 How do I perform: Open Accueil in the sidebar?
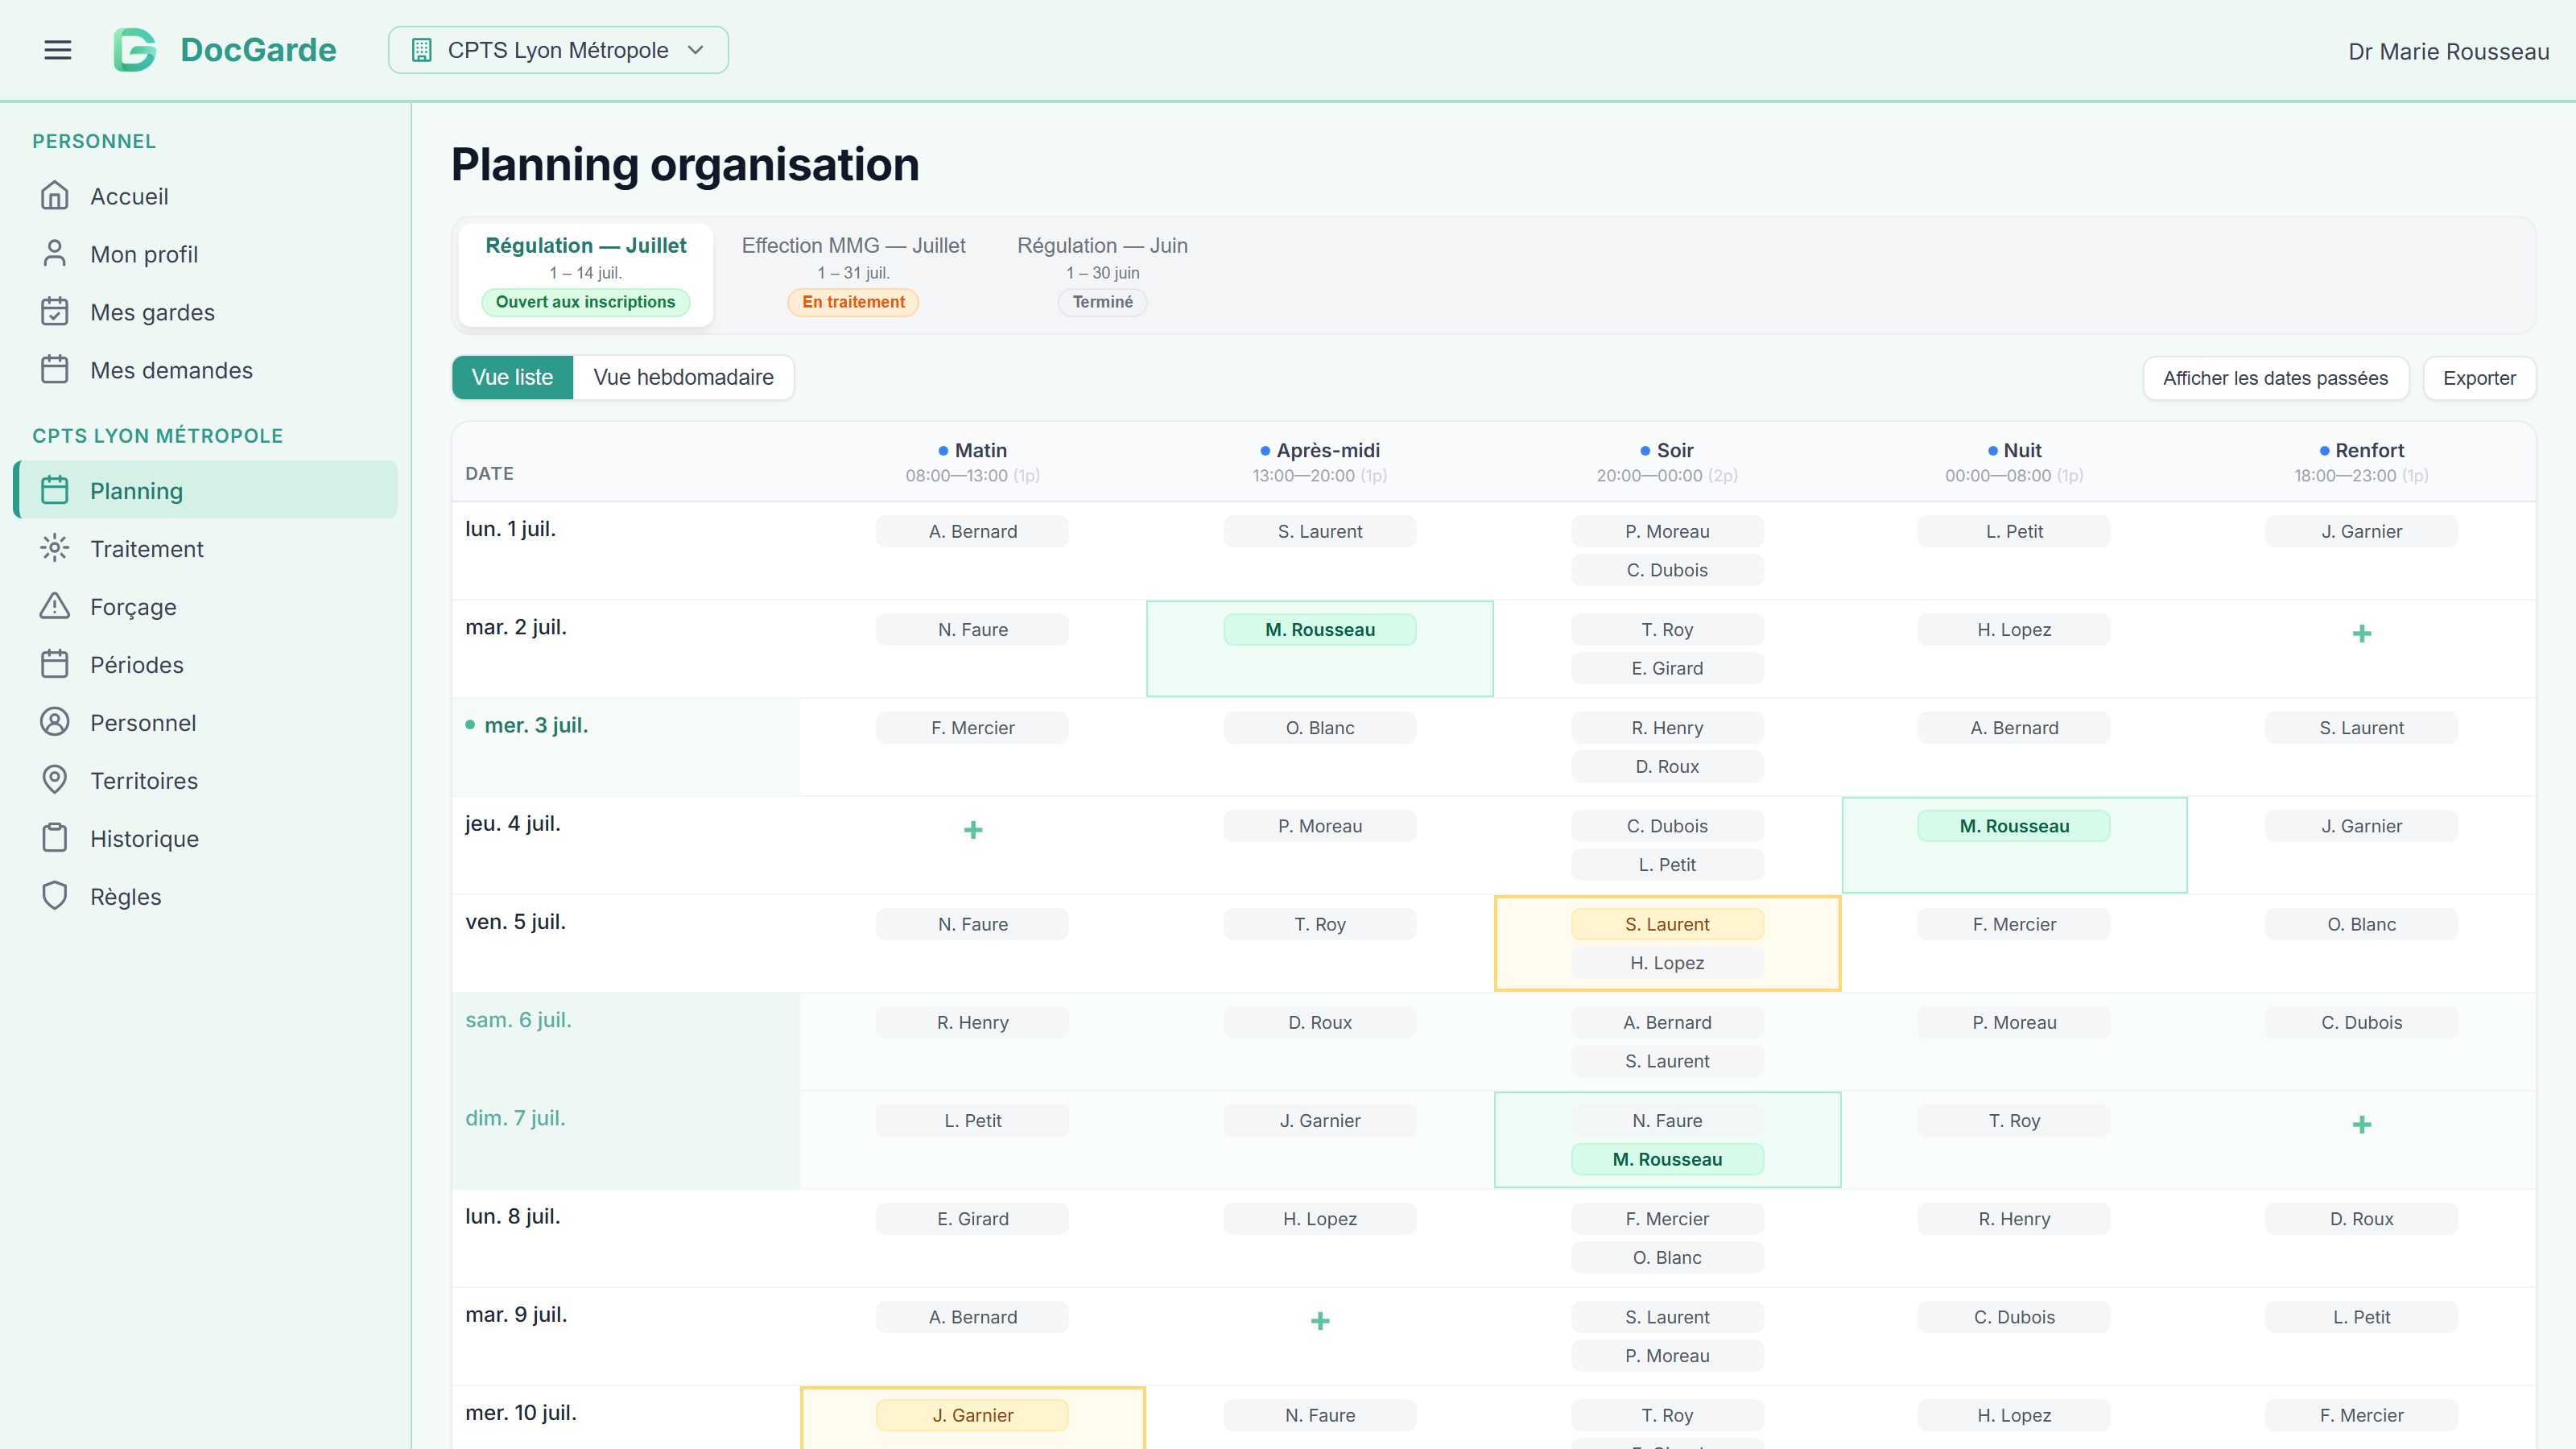tap(205, 196)
